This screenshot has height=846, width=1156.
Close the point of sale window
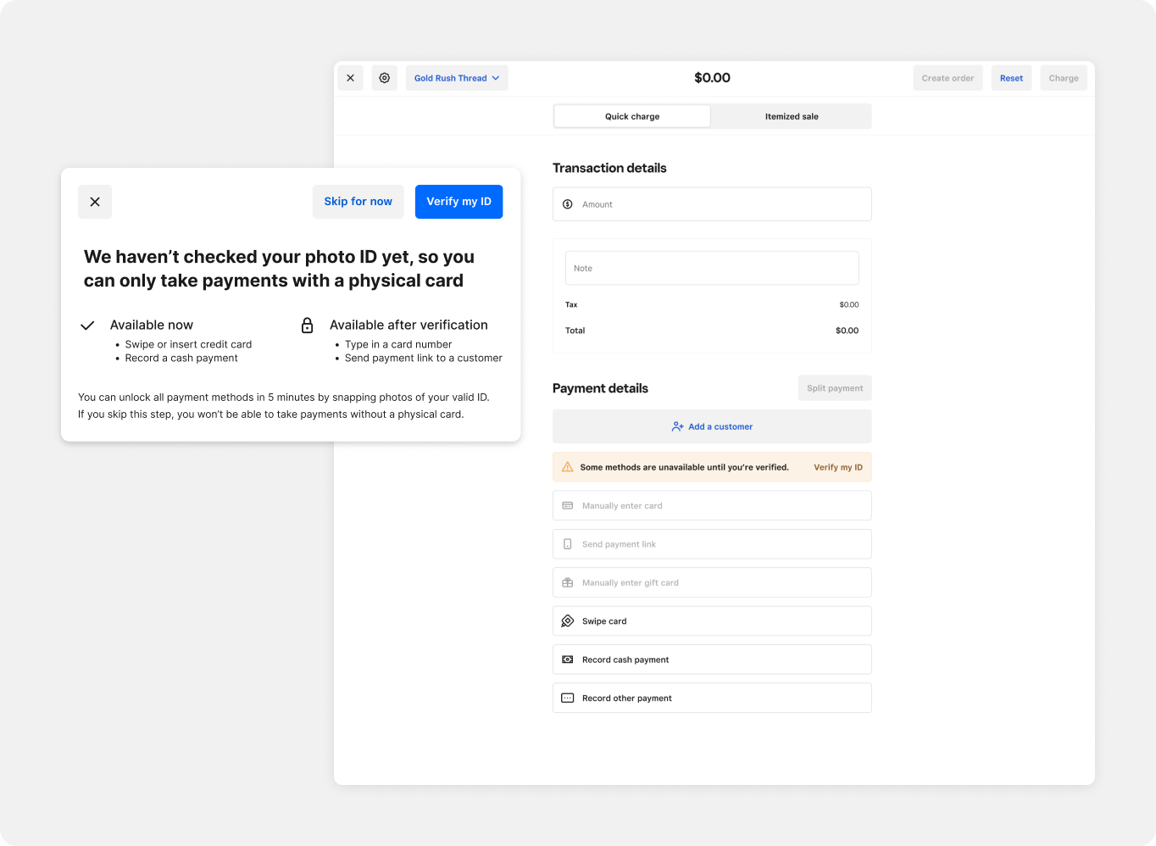[350, 78]
